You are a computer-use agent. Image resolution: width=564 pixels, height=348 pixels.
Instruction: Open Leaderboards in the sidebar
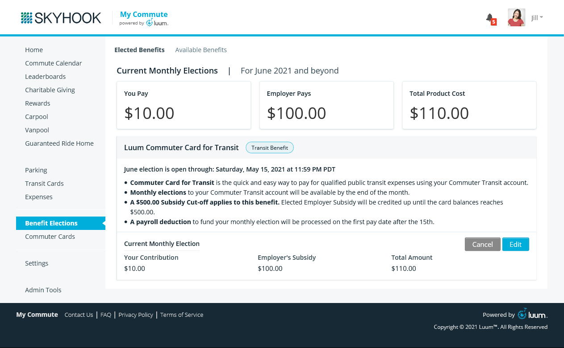click(46, 77)
